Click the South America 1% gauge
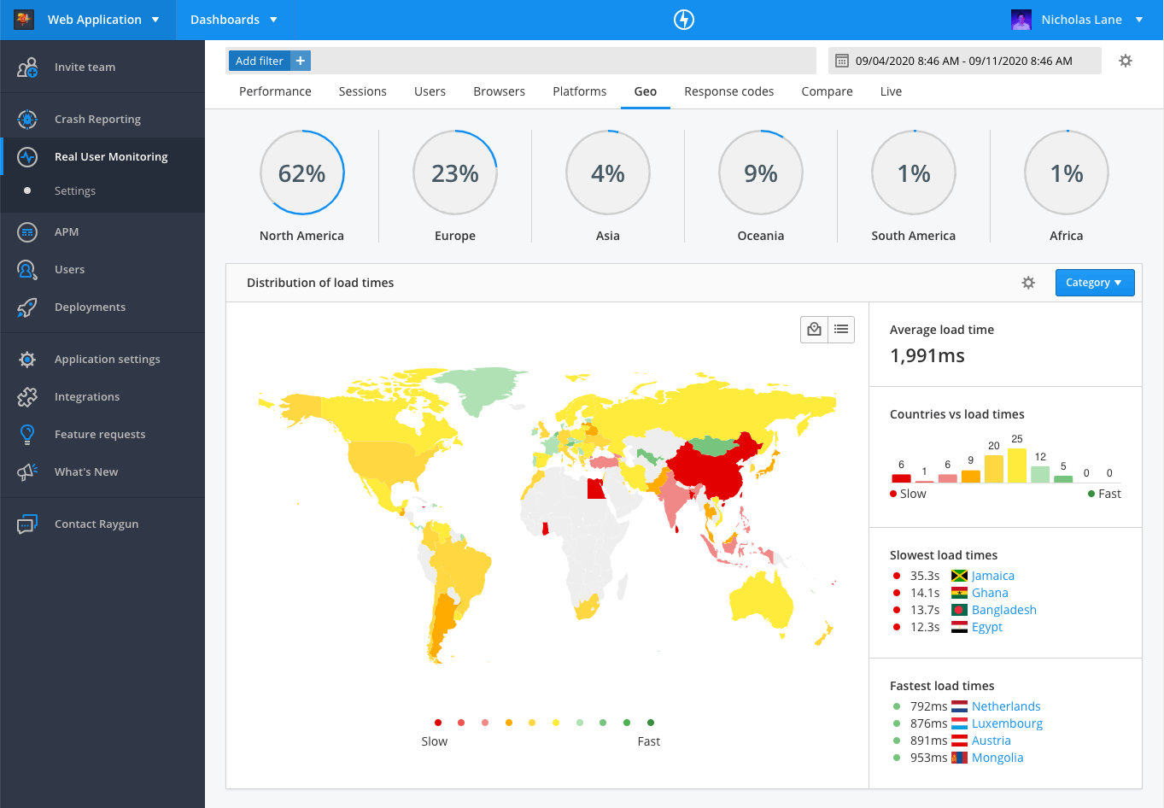The image size is (1164, 808). click(x=914, y=173)
